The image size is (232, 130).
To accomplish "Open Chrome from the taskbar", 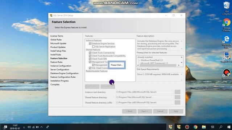I will click(195, 127).
